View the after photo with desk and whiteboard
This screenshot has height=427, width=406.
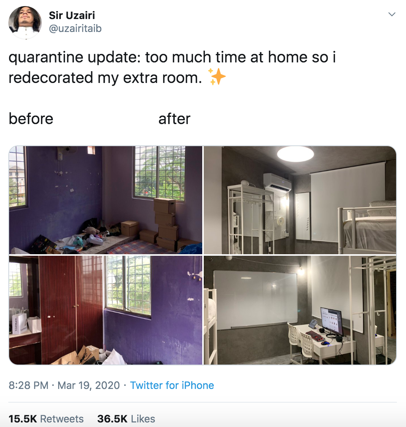click(300, 310)
